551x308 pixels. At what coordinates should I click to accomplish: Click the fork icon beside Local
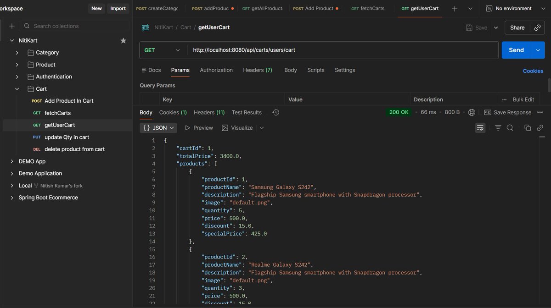(36, 186)
